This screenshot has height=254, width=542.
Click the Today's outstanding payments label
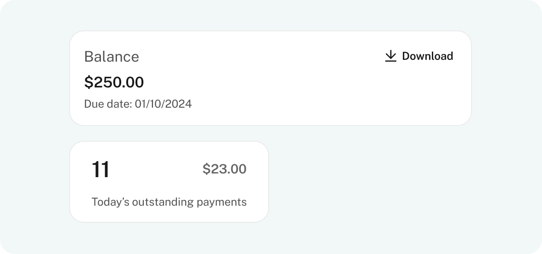coord(169,202)
